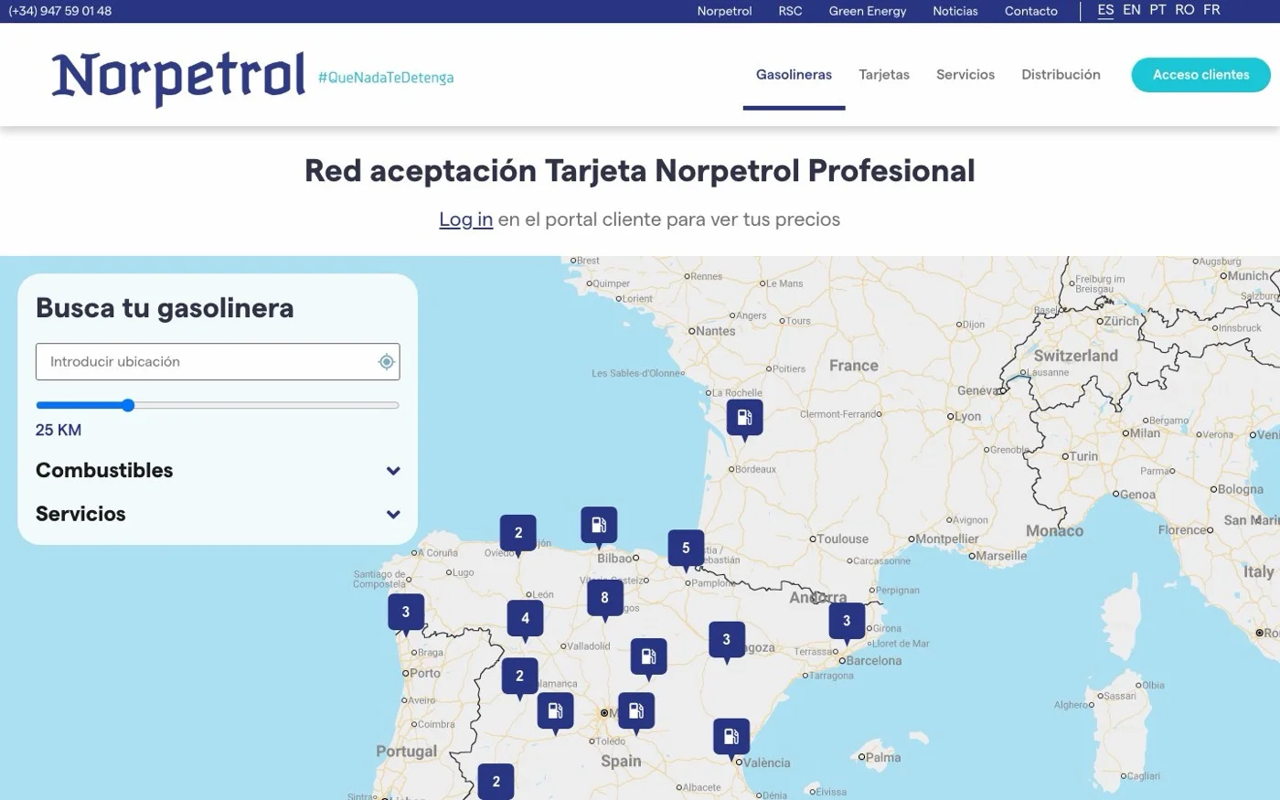Open the Gasolineras tab
Image resolution: width=1280 pixels, height=800 pixels.
[794, 75]
